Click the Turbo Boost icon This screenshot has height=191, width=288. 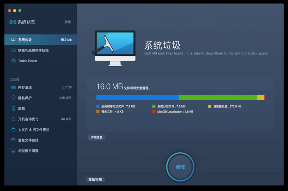coord(13,61)
